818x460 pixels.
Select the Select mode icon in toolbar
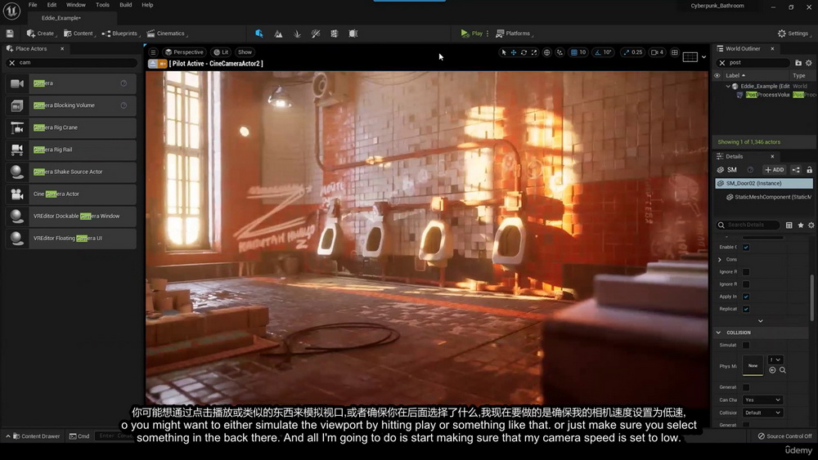tap(259, 33)
